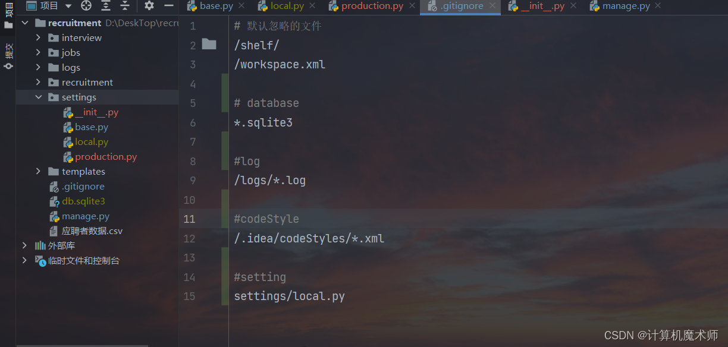
Task: Click line number 11 in gutter
Action: [x=189, y=219]
